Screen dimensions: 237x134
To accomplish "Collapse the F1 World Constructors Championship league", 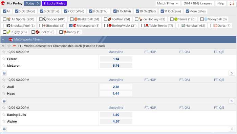I will coord(3,46).
